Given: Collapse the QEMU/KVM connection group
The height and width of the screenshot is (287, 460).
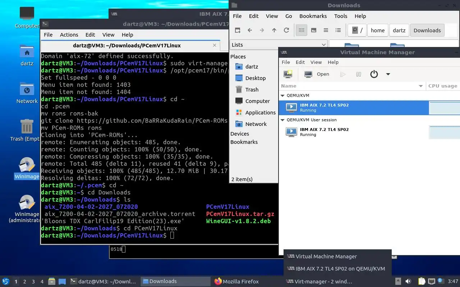Looking at the screenshot, I should pyautogui.click(x=283, y=95).
